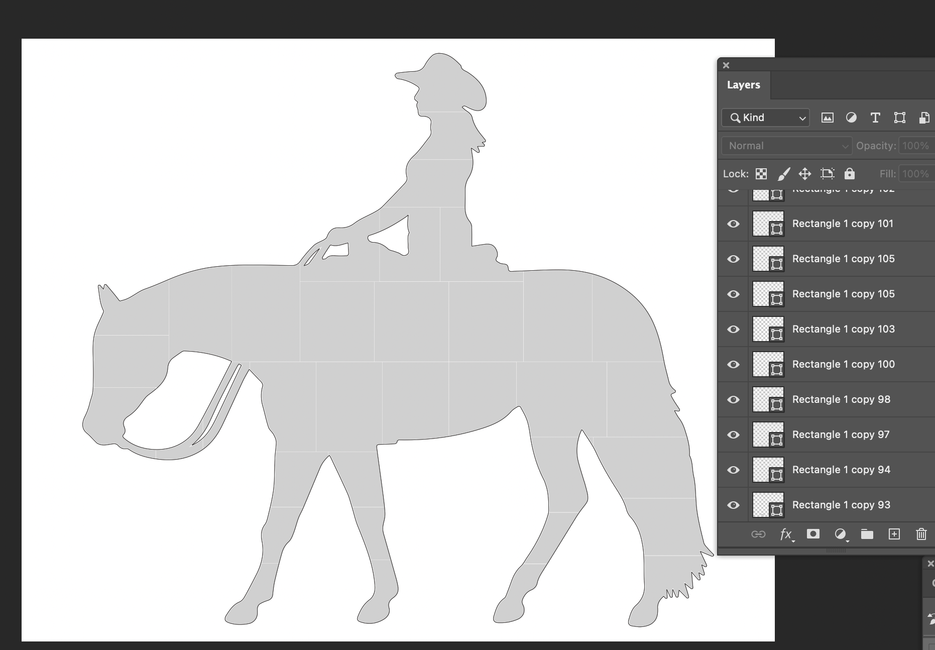Click the Opacity value field
Viewport: 935px width, 650px height.
click(917, 146)
